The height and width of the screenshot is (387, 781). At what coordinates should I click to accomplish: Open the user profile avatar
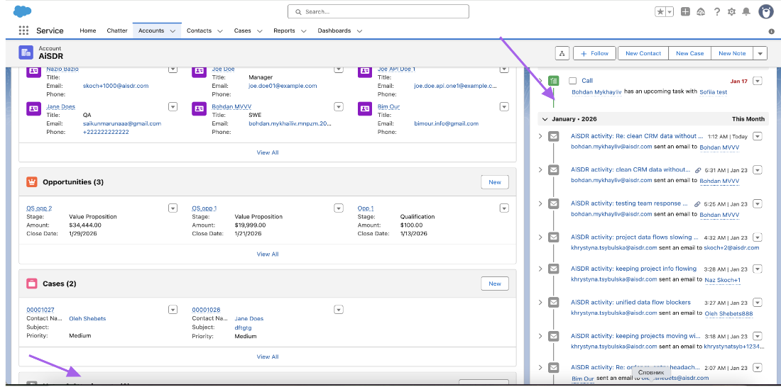(x=765, y=12)
